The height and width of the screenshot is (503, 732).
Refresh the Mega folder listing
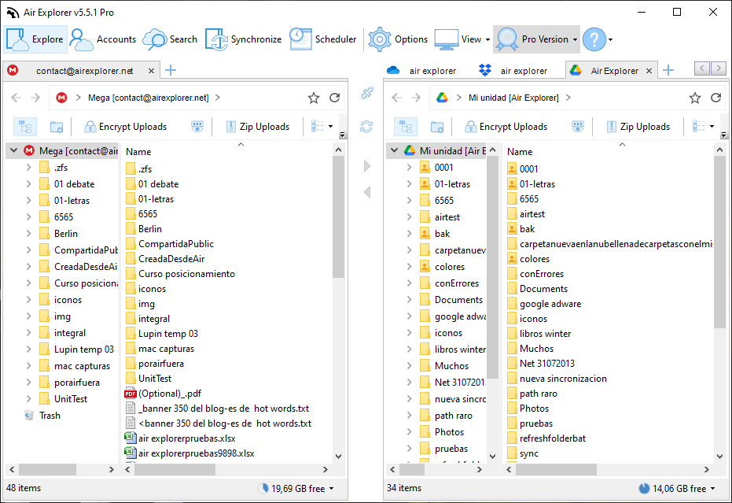tap(335, 98)
